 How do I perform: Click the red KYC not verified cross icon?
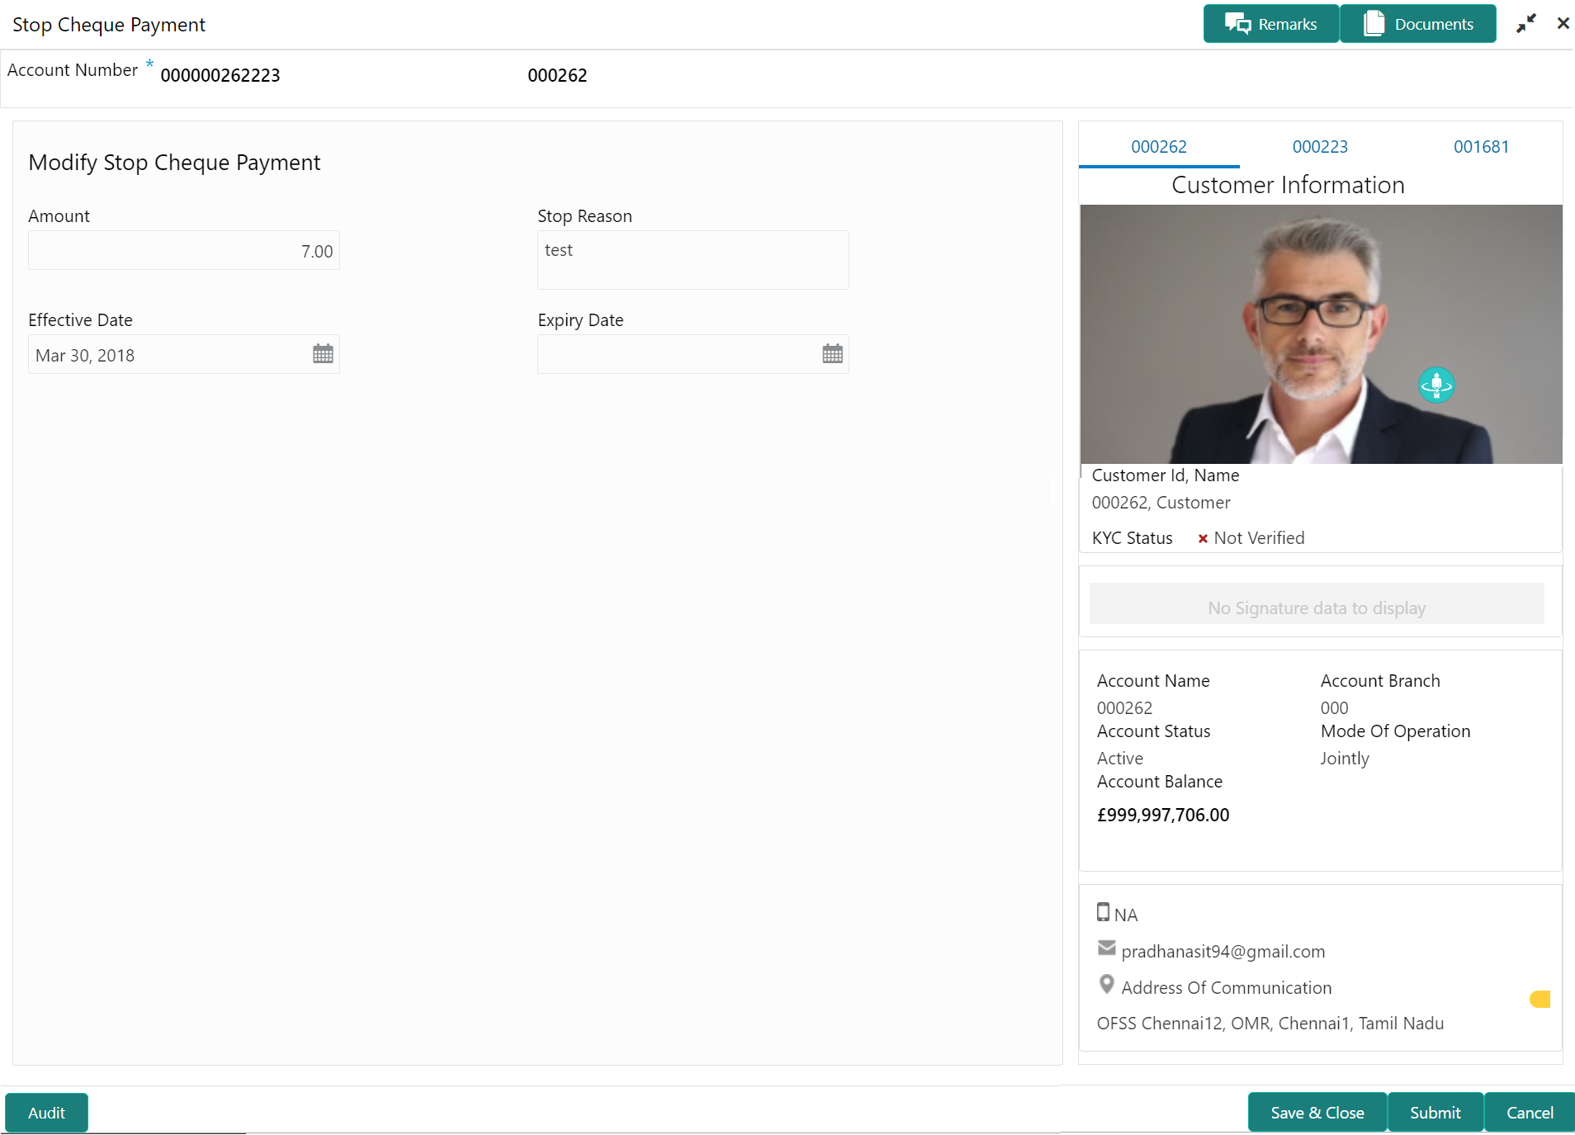pyautogui.click(x=1203, y=539)
